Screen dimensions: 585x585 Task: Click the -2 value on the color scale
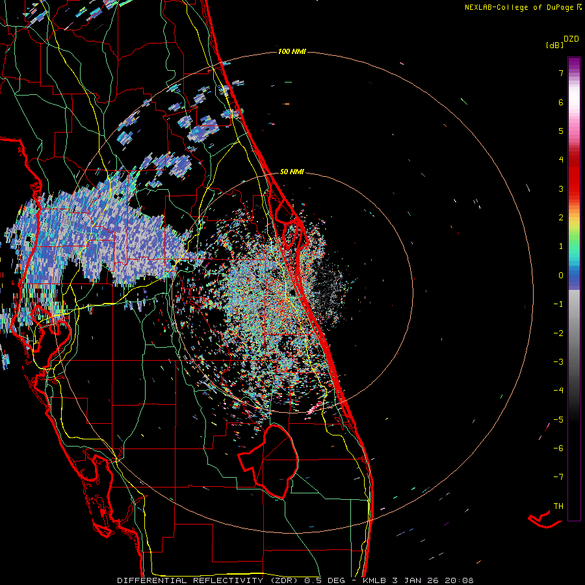558,333
